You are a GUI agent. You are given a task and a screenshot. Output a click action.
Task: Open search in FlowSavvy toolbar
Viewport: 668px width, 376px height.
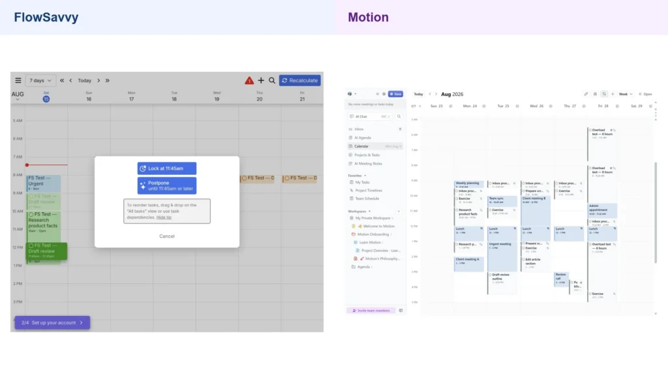[x=272, y=80]
